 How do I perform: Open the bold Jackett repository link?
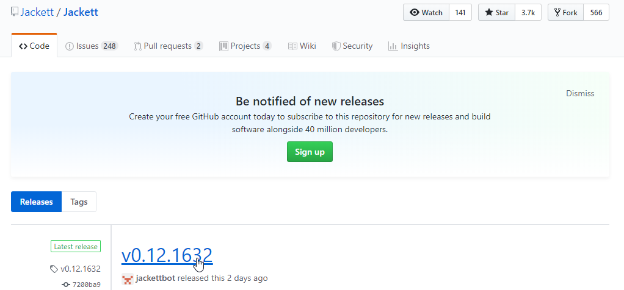point(81,12)
